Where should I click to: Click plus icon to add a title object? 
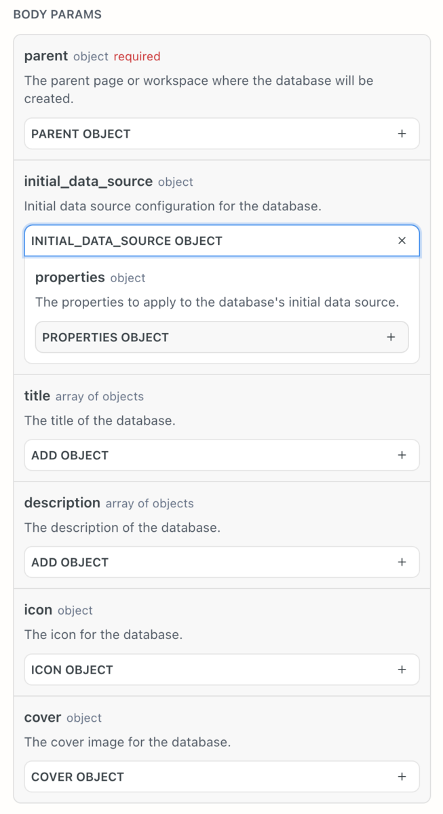coord(402,455)
